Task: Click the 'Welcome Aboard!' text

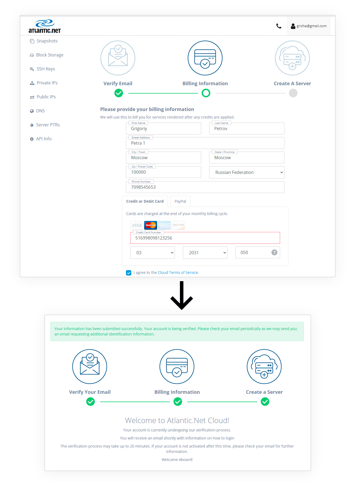Action: [177, 460]
